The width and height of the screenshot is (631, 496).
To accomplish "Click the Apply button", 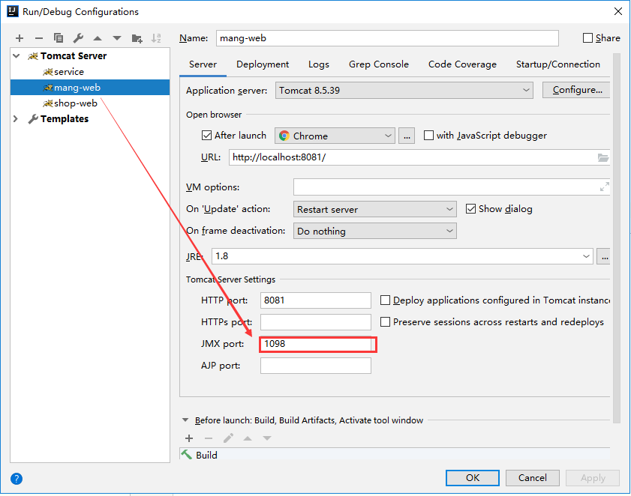I will [593, 478].
